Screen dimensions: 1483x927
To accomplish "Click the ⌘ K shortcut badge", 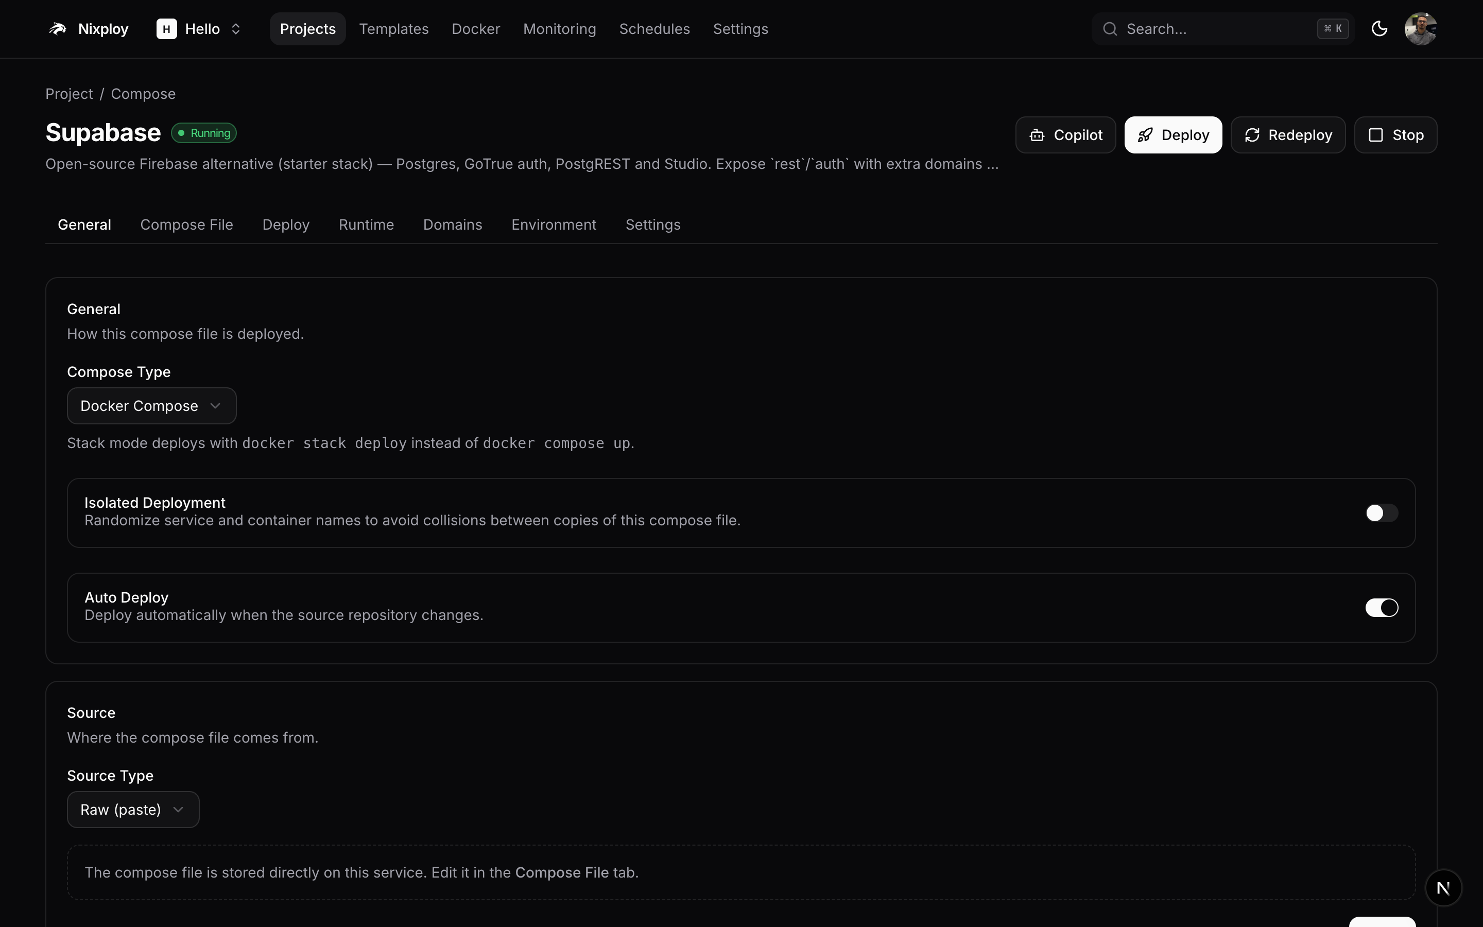I will (x=1333, y=29).
